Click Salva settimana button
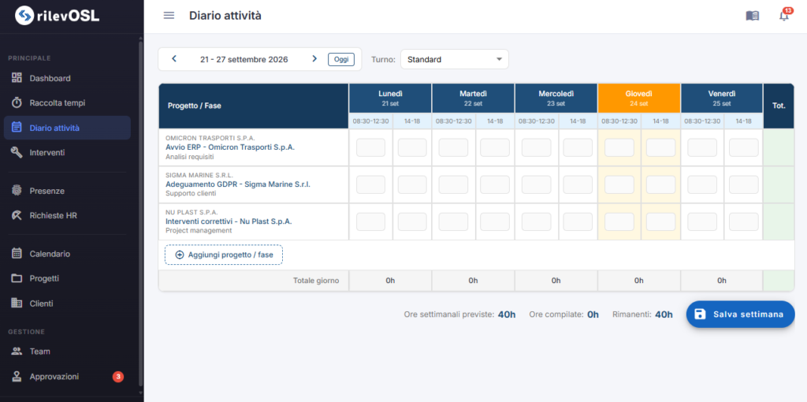 (740, 314)
